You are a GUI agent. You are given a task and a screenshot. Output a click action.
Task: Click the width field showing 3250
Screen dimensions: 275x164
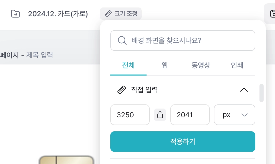(130, 115)
